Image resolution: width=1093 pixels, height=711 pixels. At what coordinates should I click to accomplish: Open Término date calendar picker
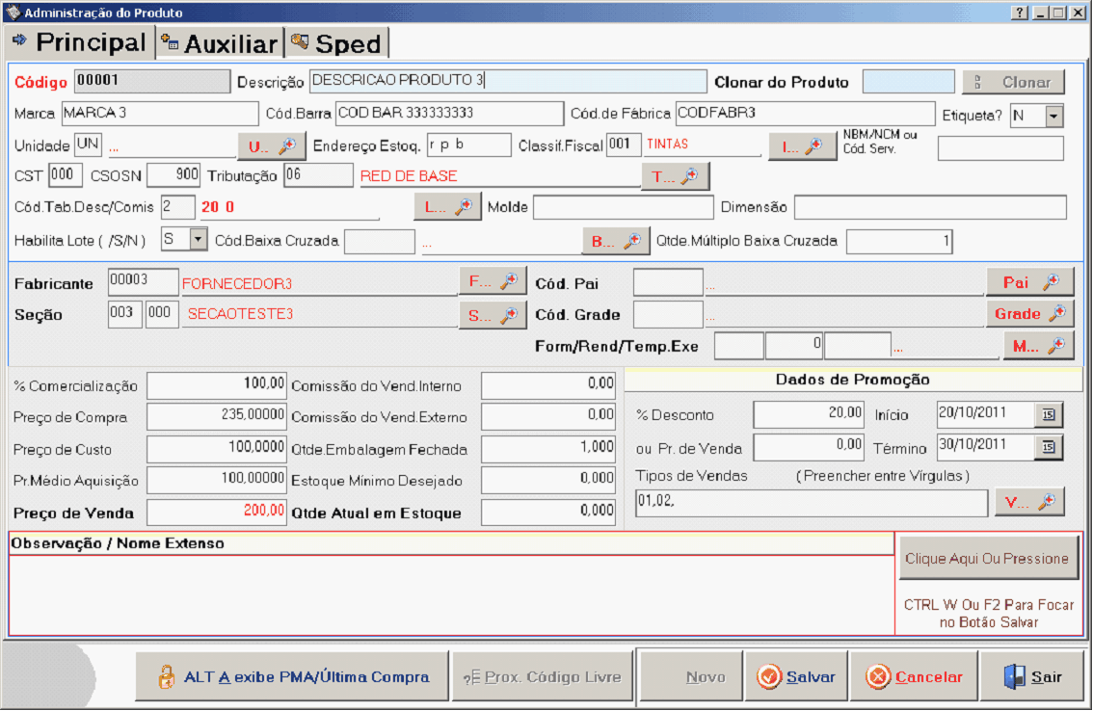[1049, 447]
